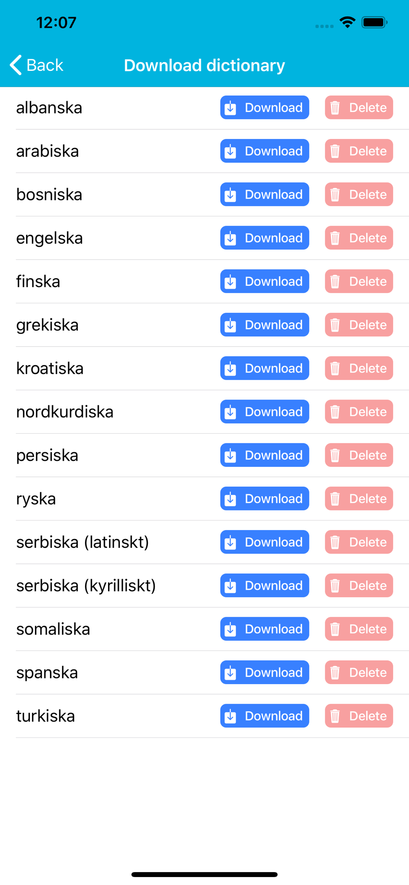
Task: Tap the back chevron icon
Action: coord(15,65)
